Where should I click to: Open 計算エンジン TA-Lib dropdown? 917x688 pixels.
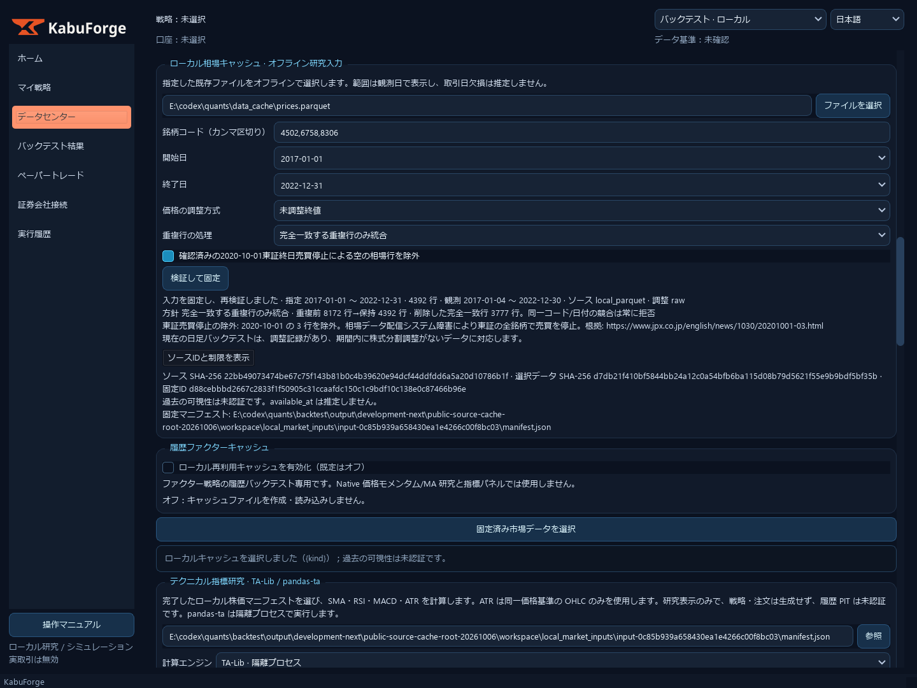[x=553, y=661]
